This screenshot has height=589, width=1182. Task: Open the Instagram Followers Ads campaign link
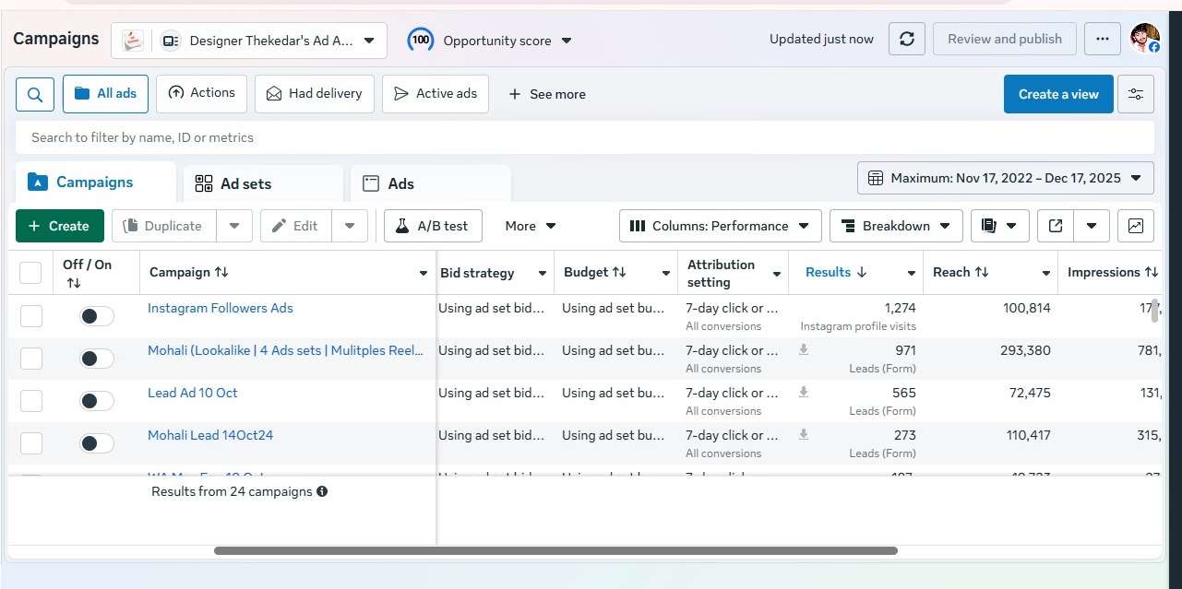220,308
